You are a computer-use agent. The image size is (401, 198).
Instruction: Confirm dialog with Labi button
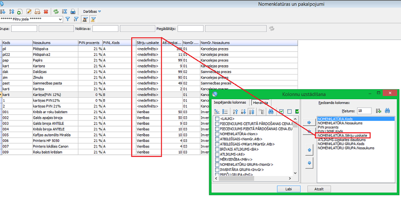coord(289,189)
